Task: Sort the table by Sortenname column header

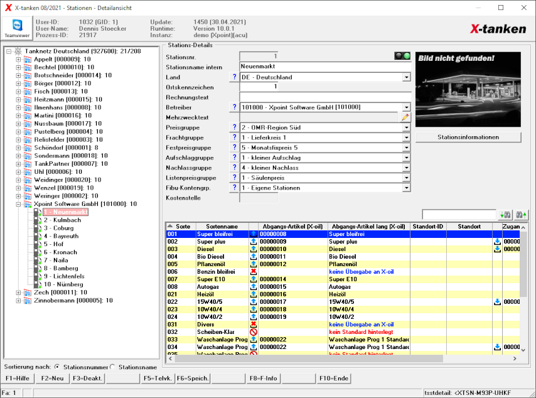Action: (x=222, y=227)
